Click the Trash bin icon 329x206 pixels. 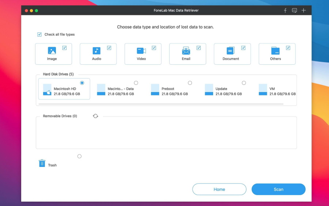42,163
